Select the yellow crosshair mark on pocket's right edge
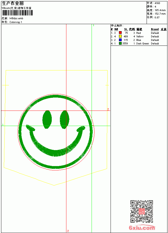The height and width of the screenshot is (233, 168). pyautogui.click(x=107, y=85)
